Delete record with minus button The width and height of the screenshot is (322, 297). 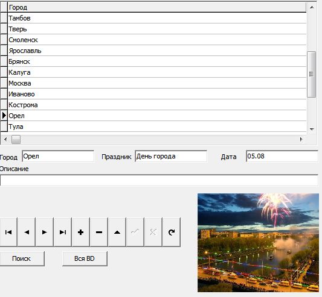99,232
